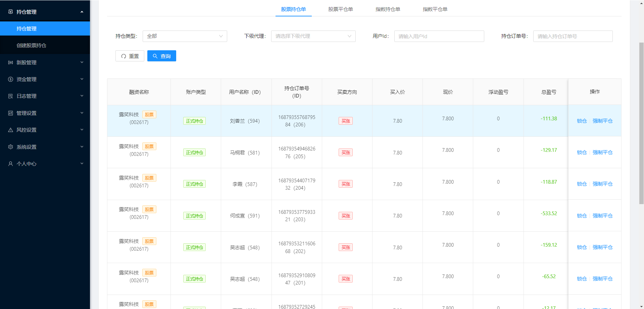This screenshot has height=309, width=644.
Task: Expand the 资金管理 menu arrow
Action: (82, 79)
